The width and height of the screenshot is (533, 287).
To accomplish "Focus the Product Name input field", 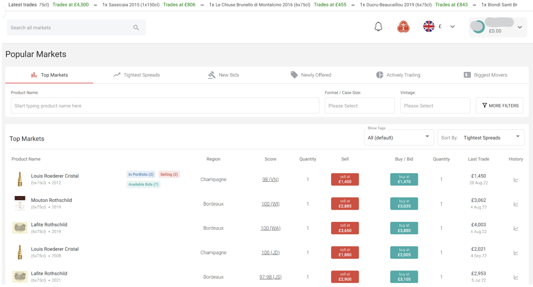I will click(x=165, y=106).
